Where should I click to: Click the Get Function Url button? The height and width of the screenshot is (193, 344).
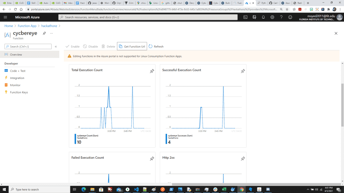tap(132, 47)
